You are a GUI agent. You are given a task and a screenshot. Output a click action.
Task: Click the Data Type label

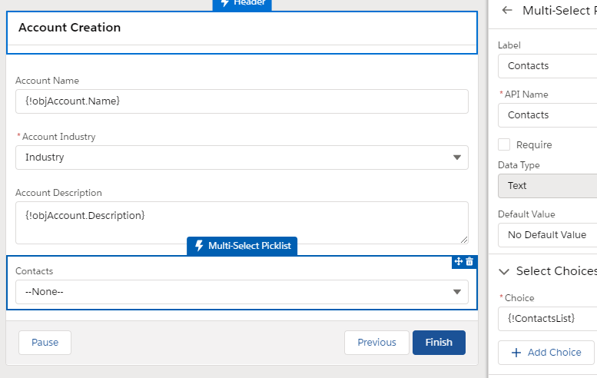(x=519, y=165)
